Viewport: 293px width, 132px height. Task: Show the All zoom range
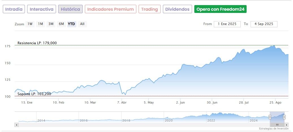(x=82, y=24)
